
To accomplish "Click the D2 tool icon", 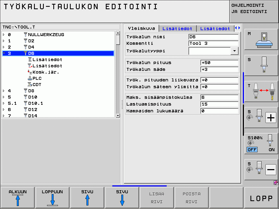I will pos(26,41).
